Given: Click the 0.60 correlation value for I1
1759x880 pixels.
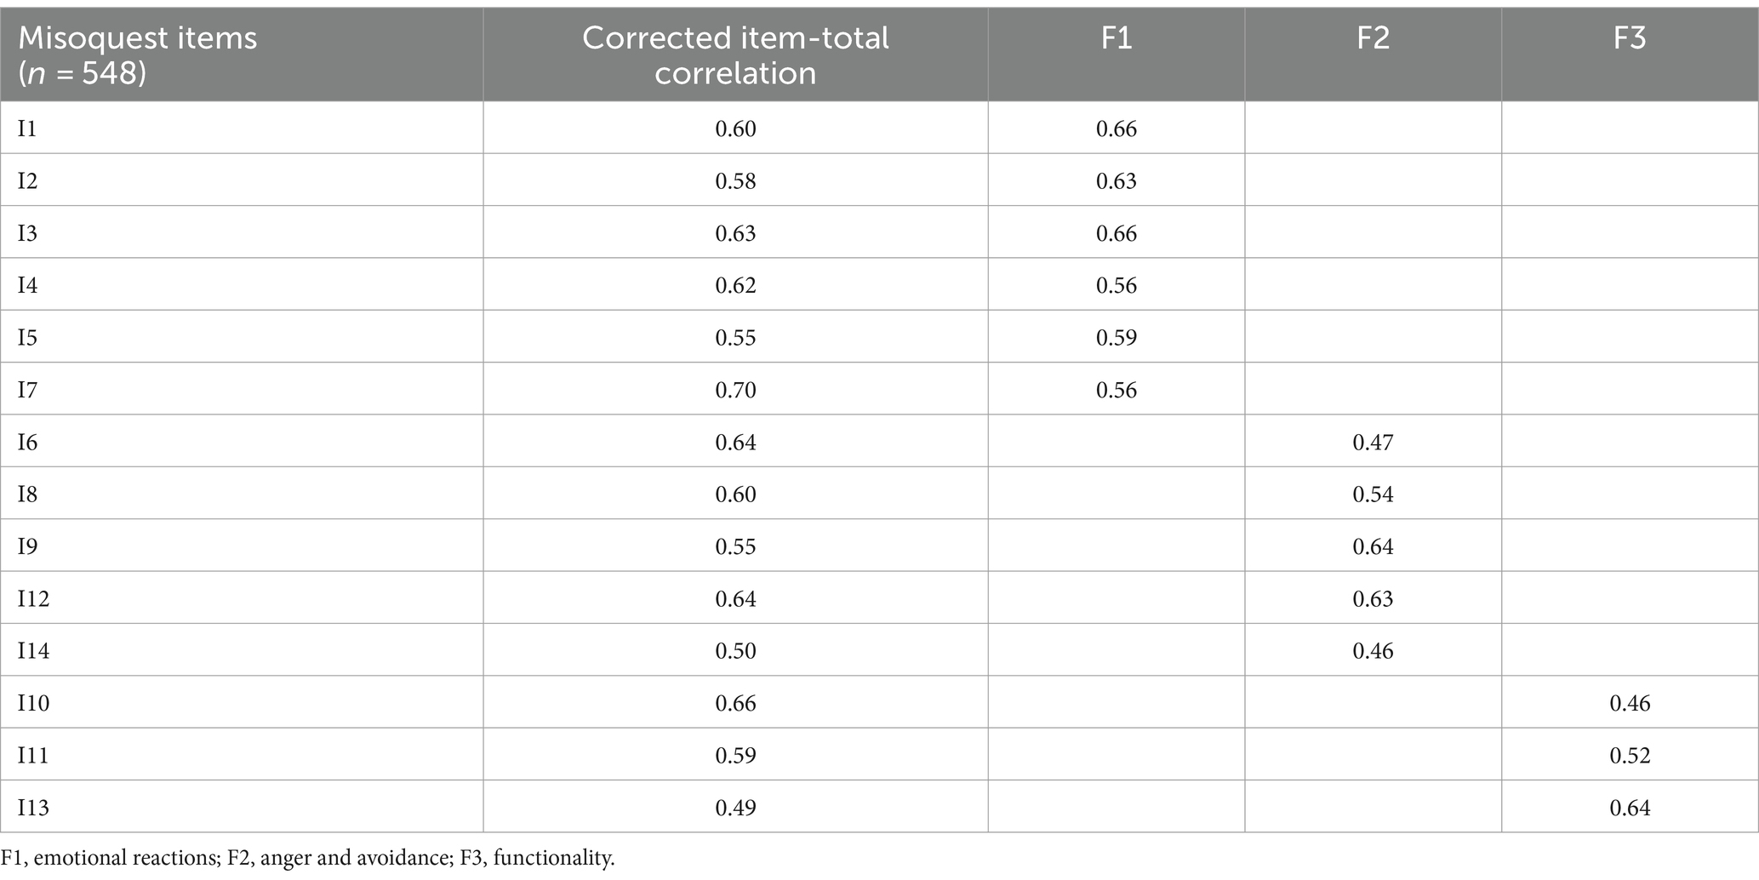Looking at the screenshot, I should click(x=735, y=129).
